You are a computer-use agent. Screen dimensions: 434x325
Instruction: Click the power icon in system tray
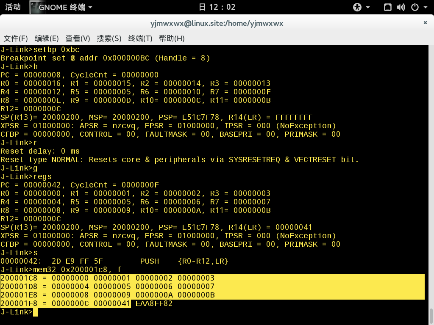point(415,7)
